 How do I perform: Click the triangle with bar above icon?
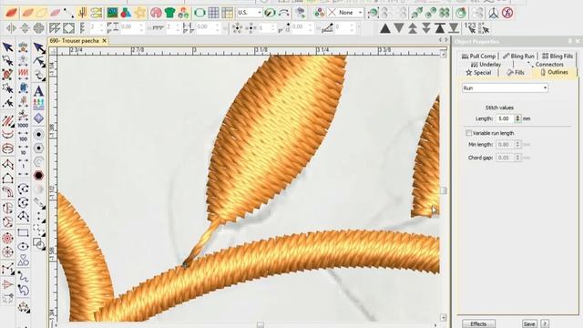[440, 28]
